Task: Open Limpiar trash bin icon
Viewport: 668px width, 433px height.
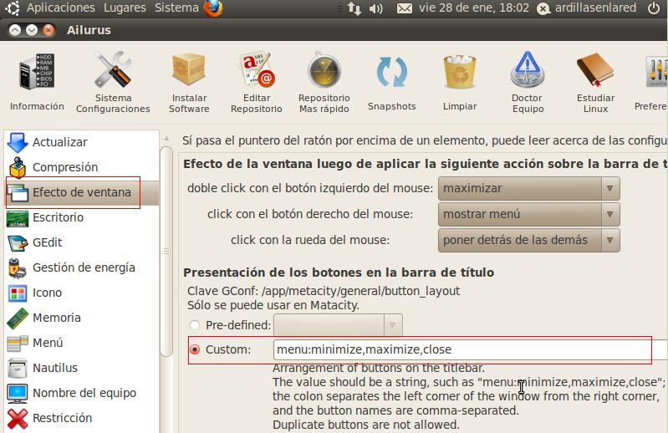Action: click(460, 72)
